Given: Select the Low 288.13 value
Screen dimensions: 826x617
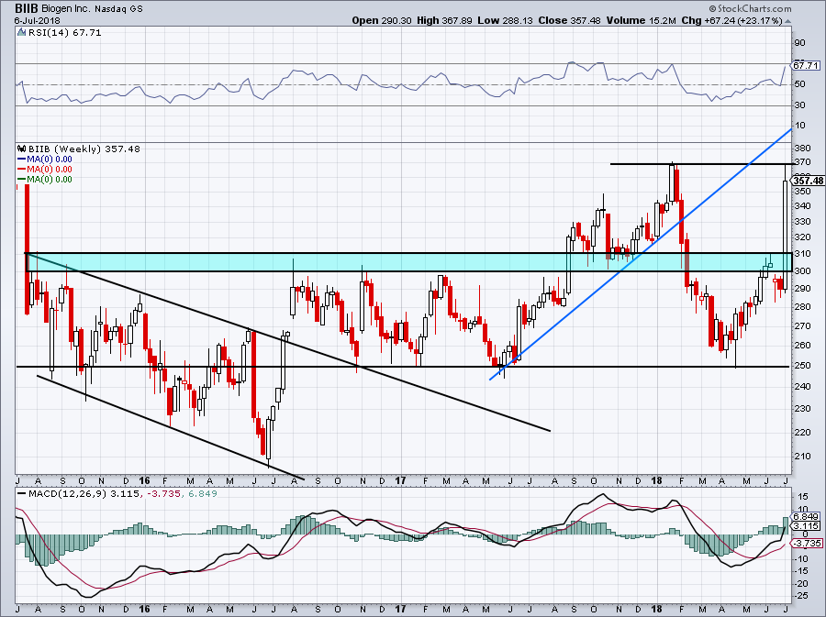Looking at the screenshot, I should tap(505, 20).
